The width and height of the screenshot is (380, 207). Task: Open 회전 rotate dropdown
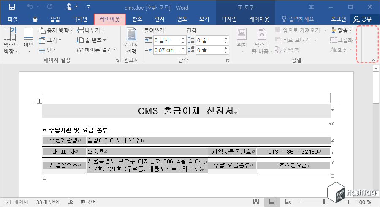click(x=341, y=50)
